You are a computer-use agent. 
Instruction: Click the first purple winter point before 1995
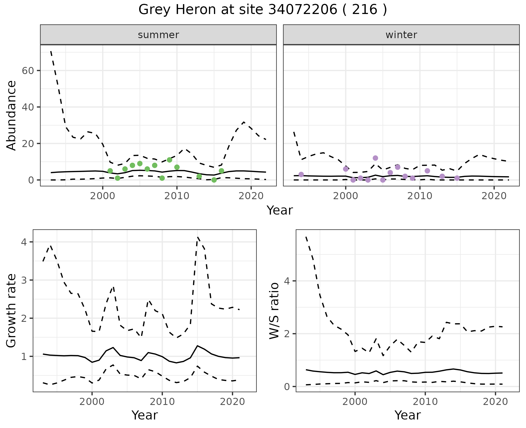301,174
